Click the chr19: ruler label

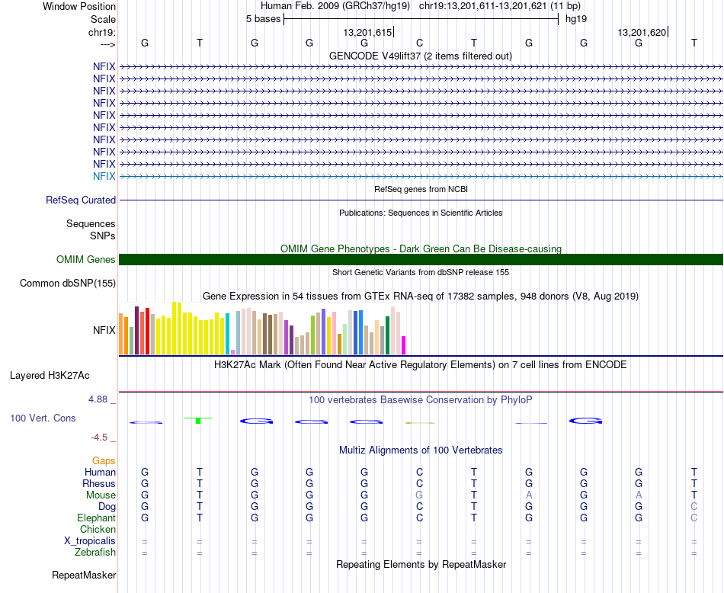101,32
